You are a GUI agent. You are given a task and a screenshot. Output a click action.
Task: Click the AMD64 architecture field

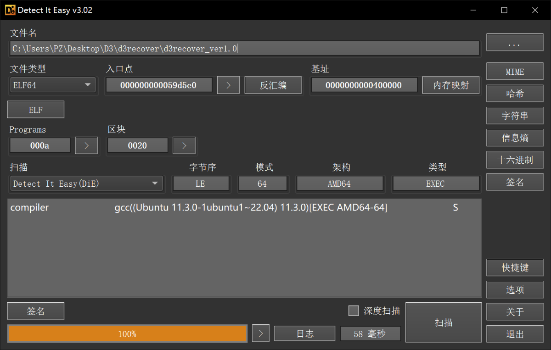[340, 183]
